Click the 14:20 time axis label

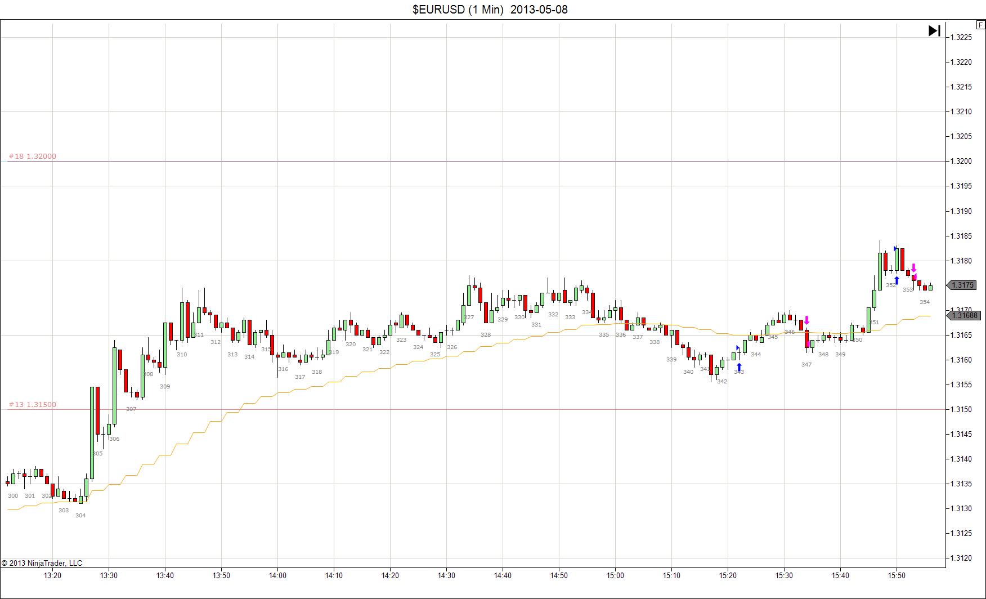pos(390,575)
